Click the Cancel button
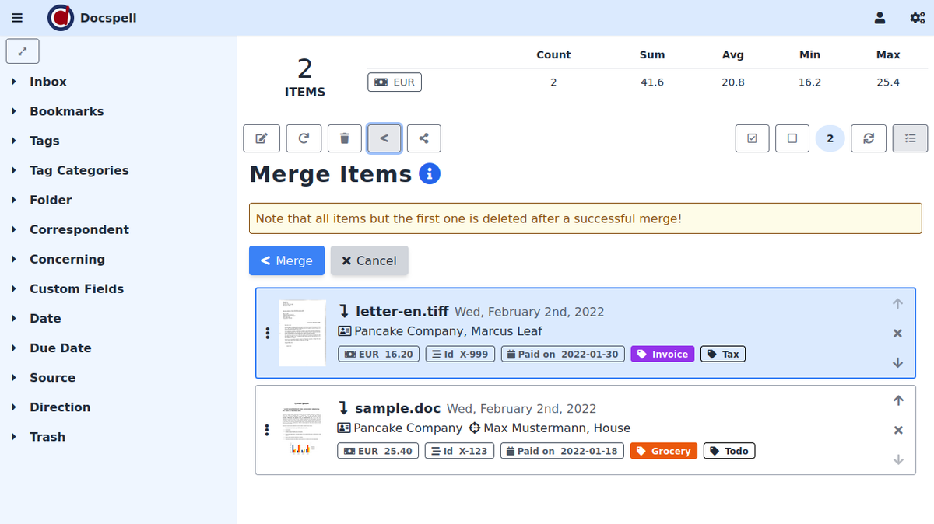 pos(369,260)
